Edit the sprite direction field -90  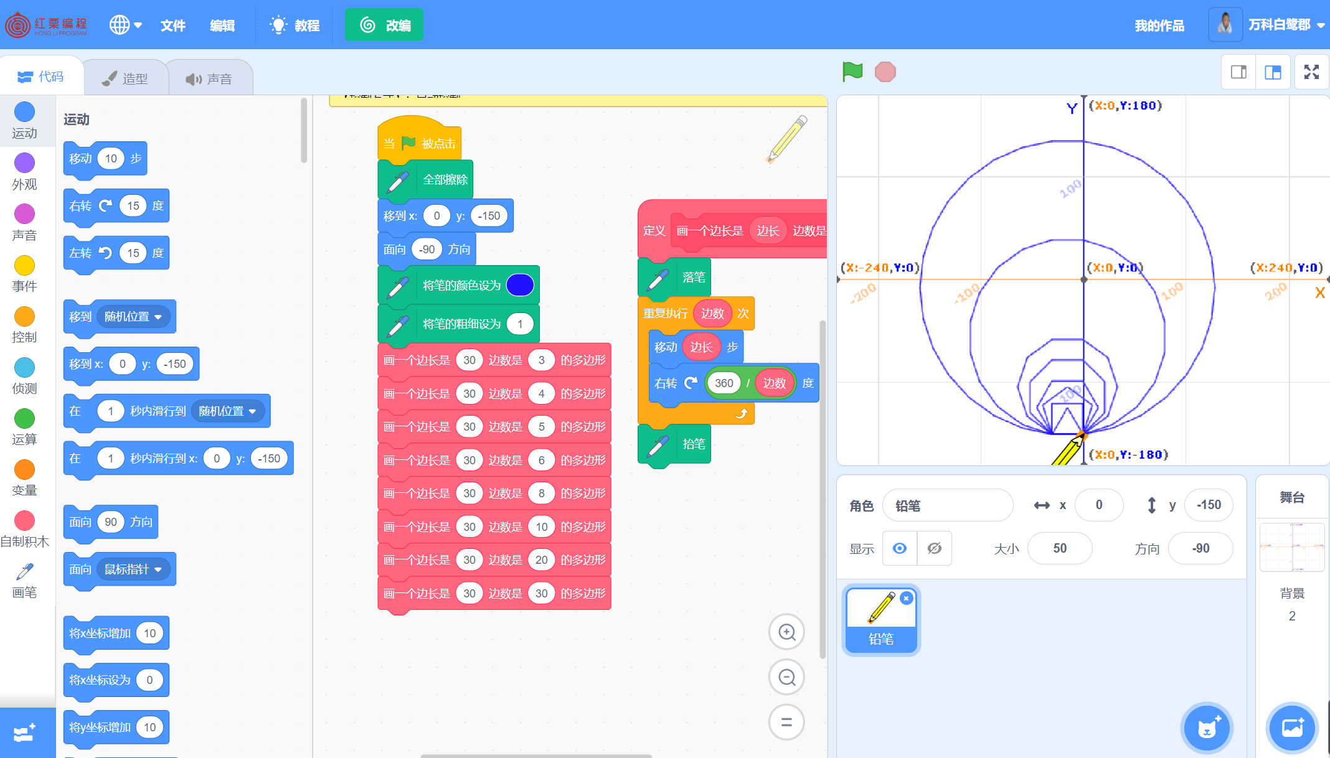1200,548
